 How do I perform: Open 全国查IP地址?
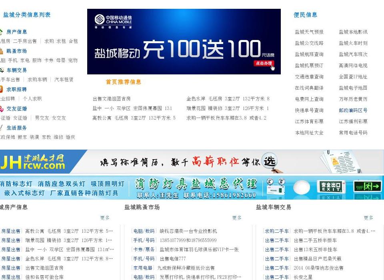coord(353,77)
